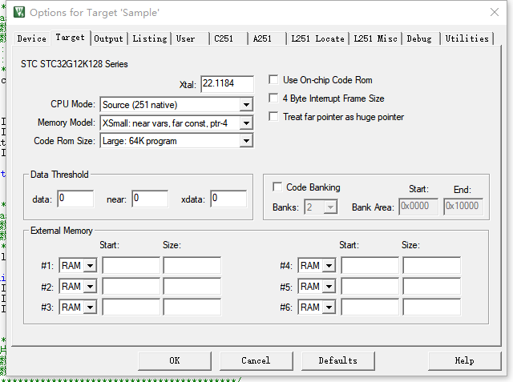Open the A251 tab
This screenshot has height=382, width=513.
(x=267, y=38)
